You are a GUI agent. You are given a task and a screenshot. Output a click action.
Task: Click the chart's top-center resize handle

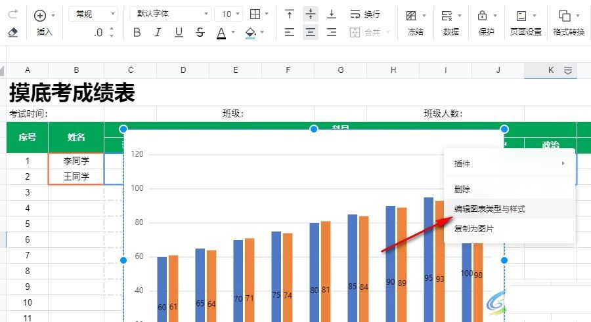click(314, 129)
